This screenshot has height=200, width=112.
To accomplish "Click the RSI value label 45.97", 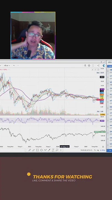I will (x=102, y=121).
